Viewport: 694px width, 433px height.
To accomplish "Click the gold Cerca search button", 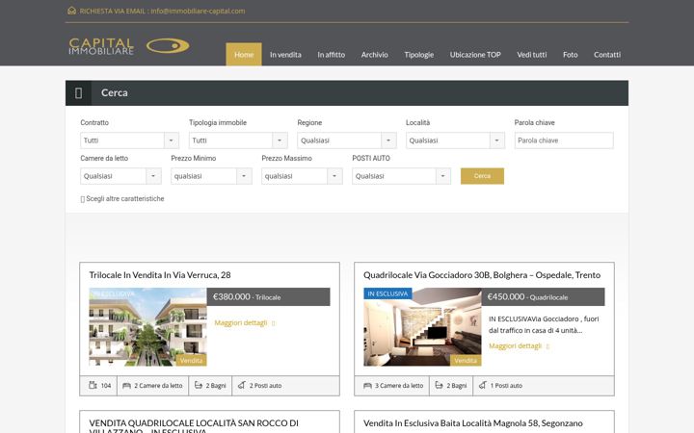I will 482,176.
